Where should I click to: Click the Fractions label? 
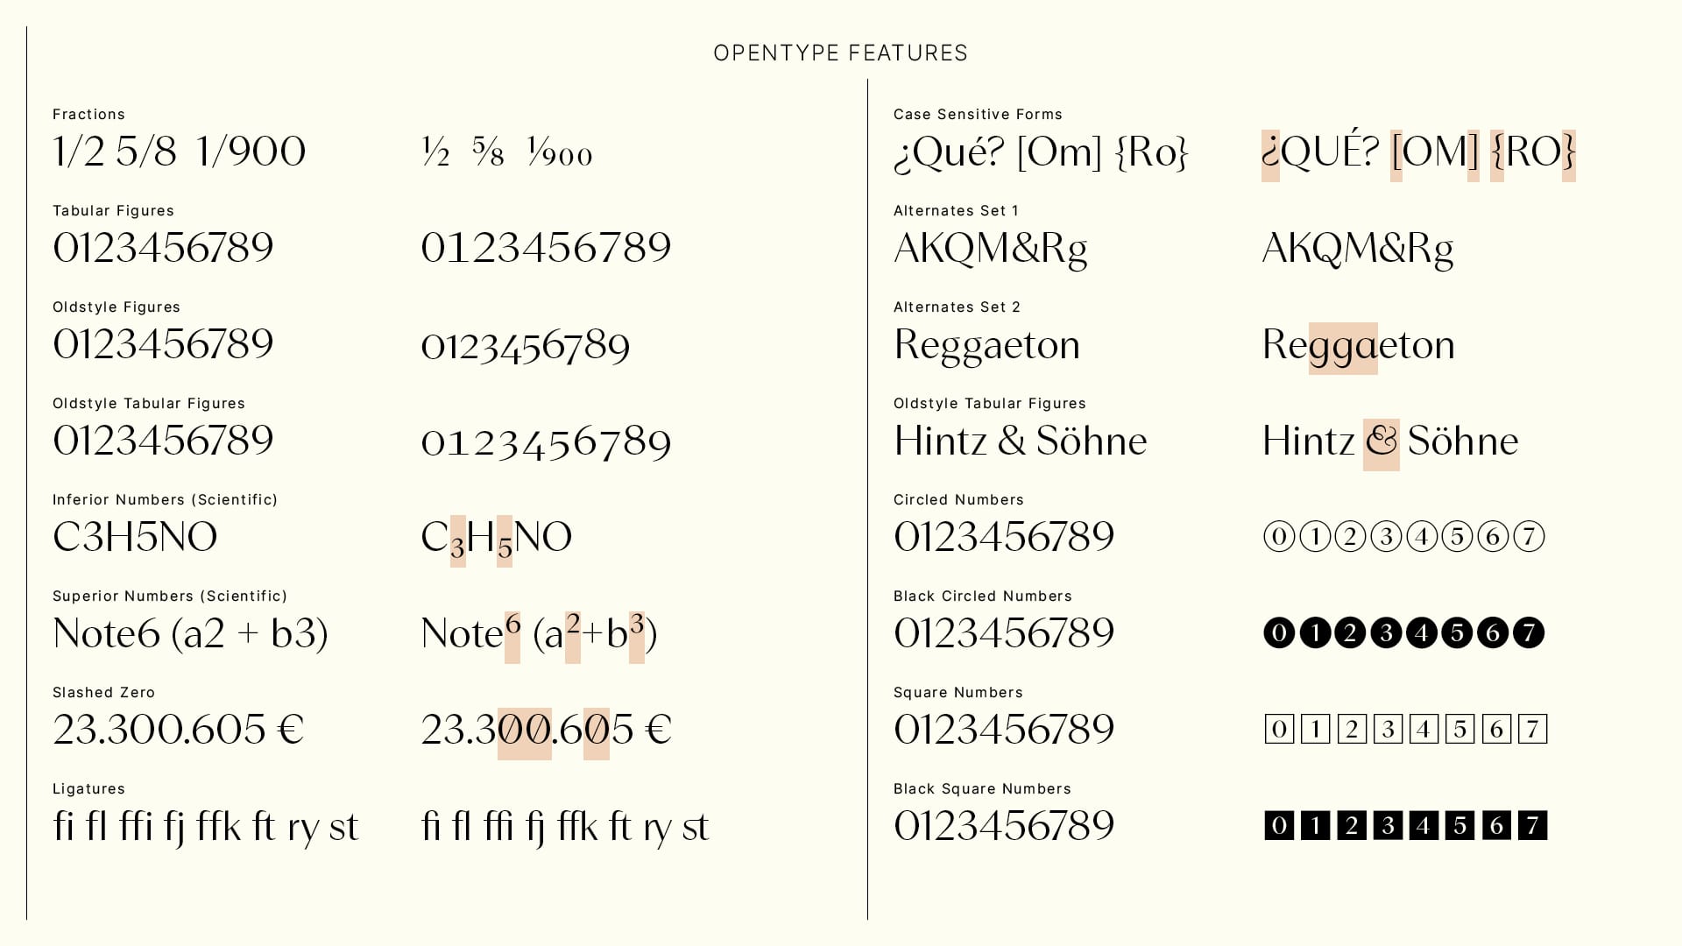pos(88,115)
